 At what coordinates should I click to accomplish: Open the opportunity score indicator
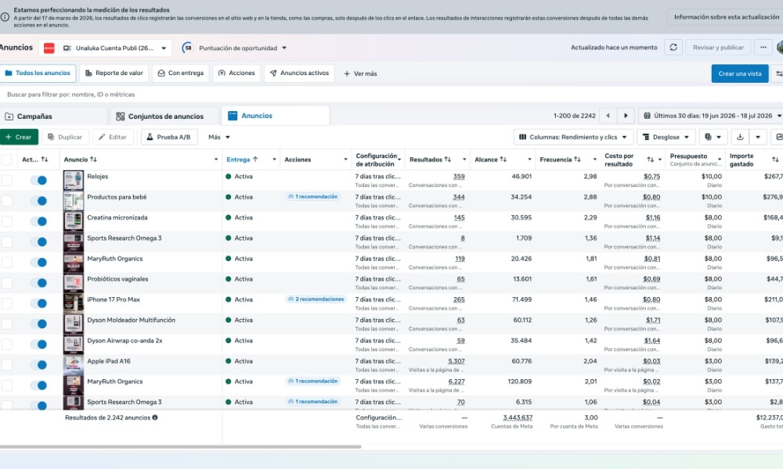[187, 48]
